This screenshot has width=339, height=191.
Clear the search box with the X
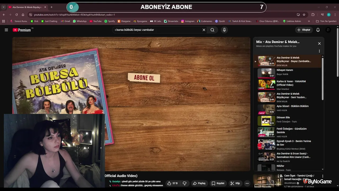(204, 30)
